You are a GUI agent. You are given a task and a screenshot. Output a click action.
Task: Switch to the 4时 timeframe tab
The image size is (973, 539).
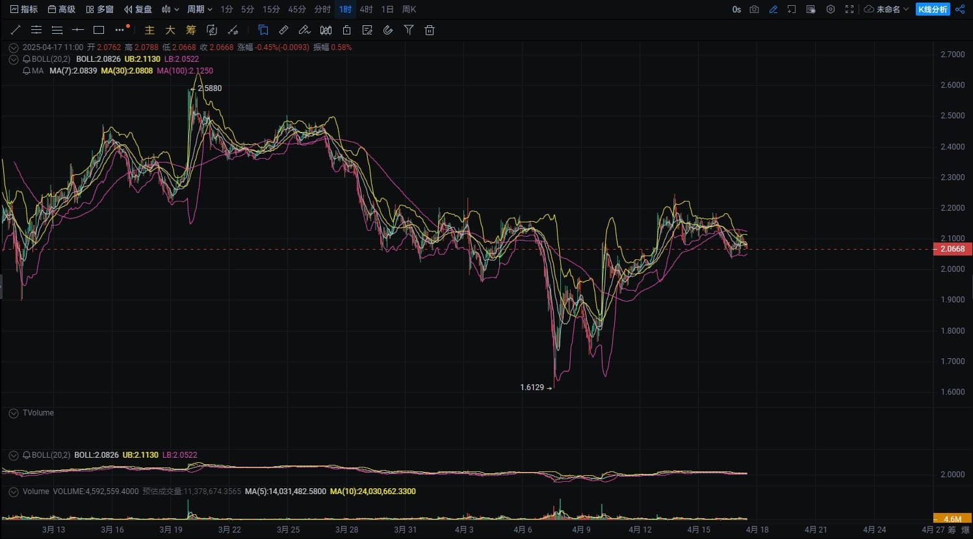[x=367, y=9]
